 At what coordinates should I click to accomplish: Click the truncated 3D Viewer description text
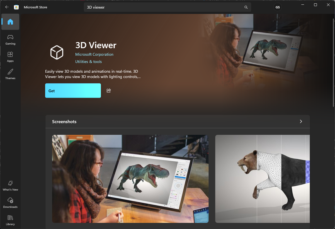[x=93, y=74]
